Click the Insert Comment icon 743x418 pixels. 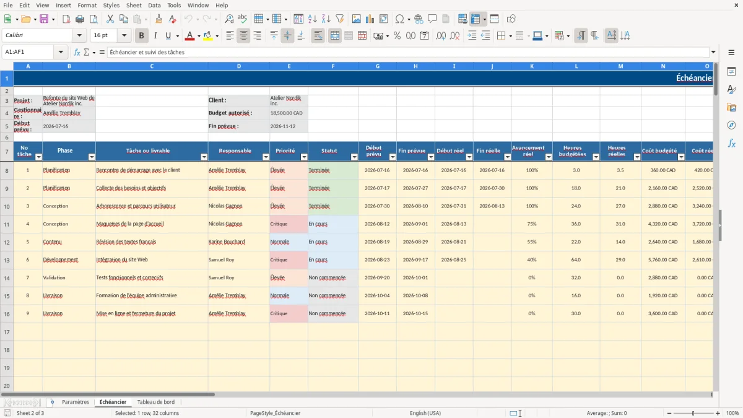click(x=432, y=19)
